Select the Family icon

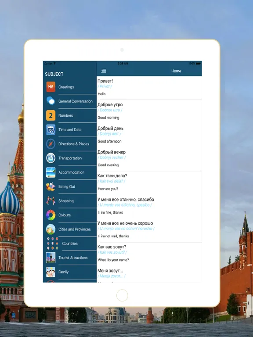pyautogui.click(x=51, y=272)
